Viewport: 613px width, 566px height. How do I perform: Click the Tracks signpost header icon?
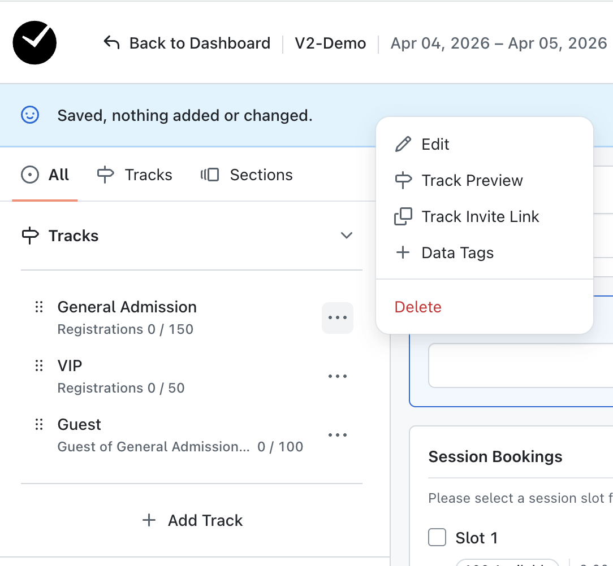click(x=29, y=236)
